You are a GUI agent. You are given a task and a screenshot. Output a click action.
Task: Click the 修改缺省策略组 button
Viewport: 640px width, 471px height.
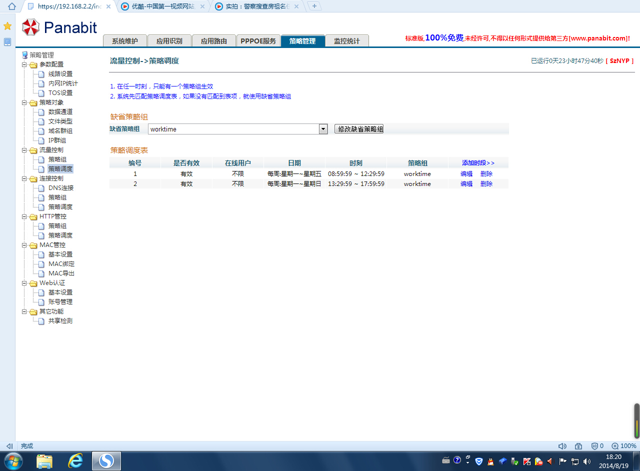359,129
